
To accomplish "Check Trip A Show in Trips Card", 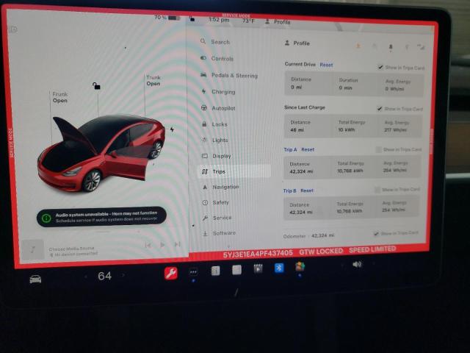I will (x=379, y=149).
